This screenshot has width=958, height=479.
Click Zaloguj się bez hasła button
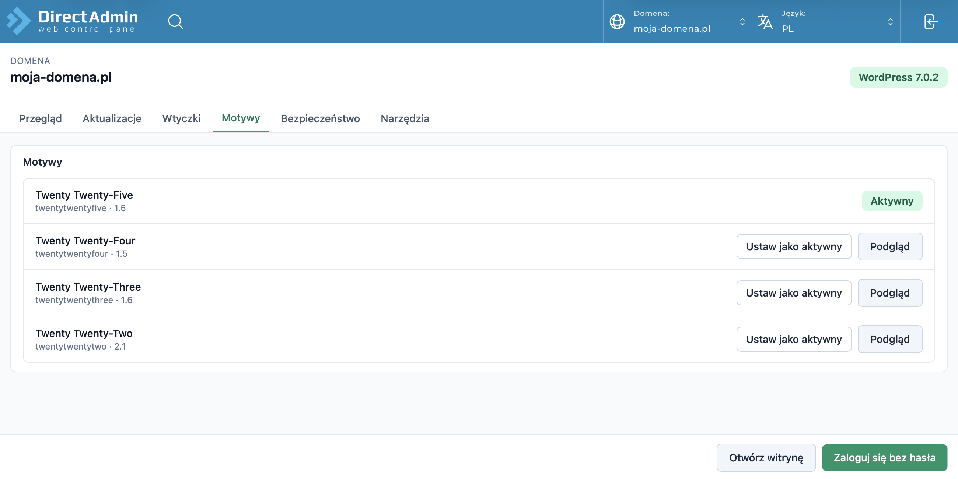click(884, 457)
